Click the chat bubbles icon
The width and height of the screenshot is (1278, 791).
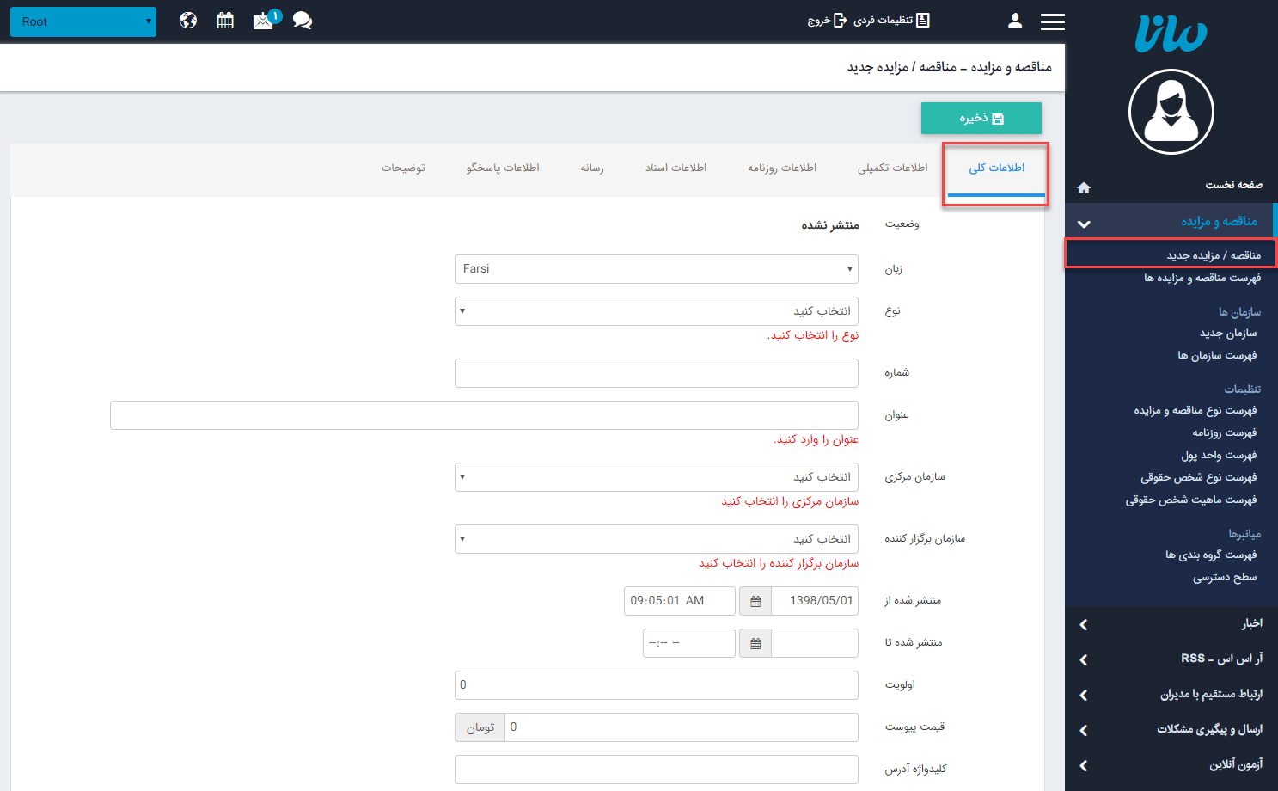[302, 19]
